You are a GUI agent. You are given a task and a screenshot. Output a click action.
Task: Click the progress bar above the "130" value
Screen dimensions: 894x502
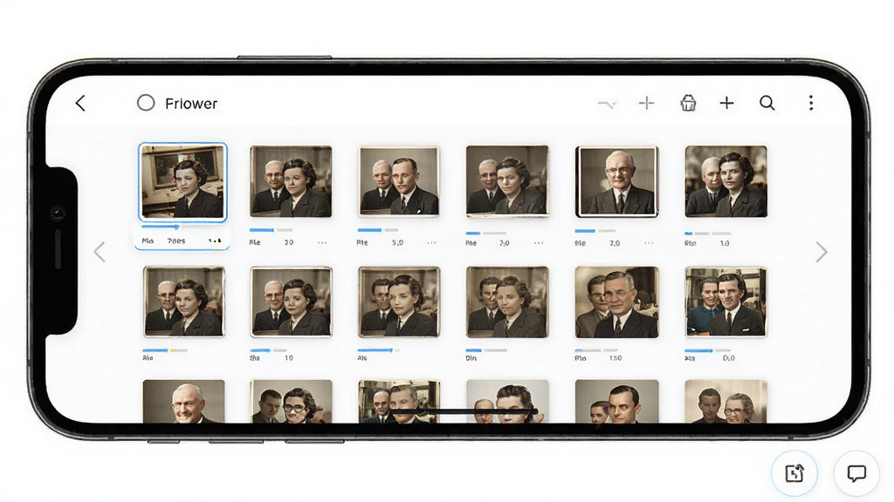click(595, 350)
